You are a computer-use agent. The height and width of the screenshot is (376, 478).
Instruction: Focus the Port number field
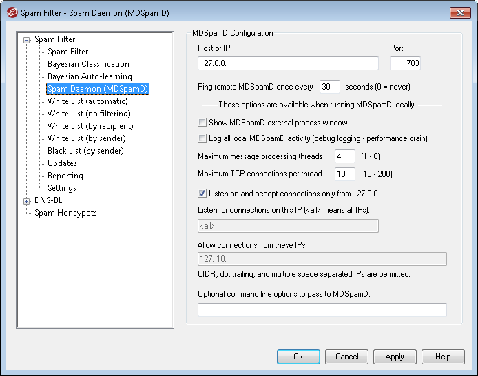point(405,63)
